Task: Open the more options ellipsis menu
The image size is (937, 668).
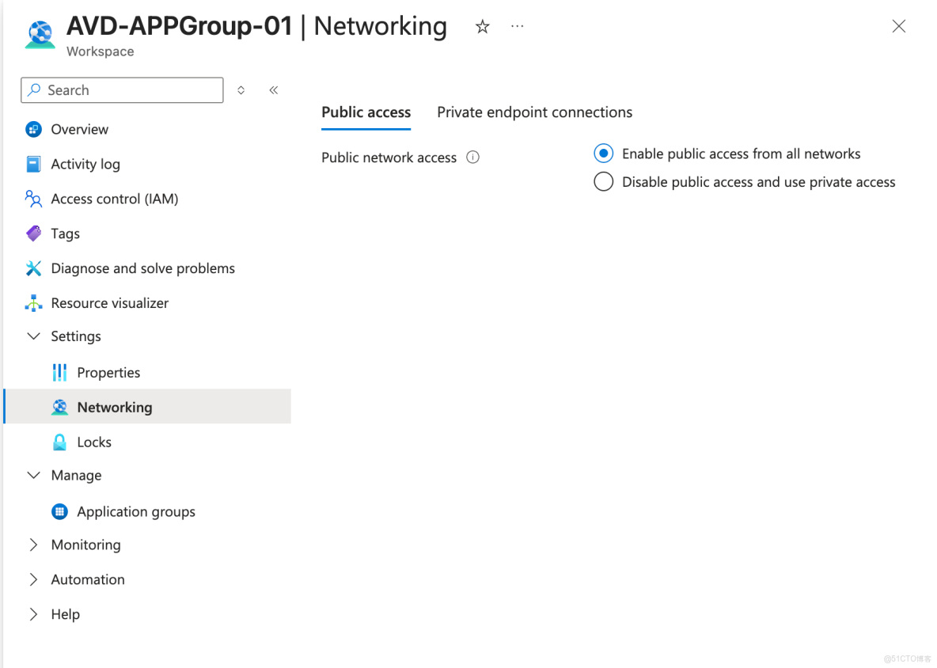Action: pos(517,26)
